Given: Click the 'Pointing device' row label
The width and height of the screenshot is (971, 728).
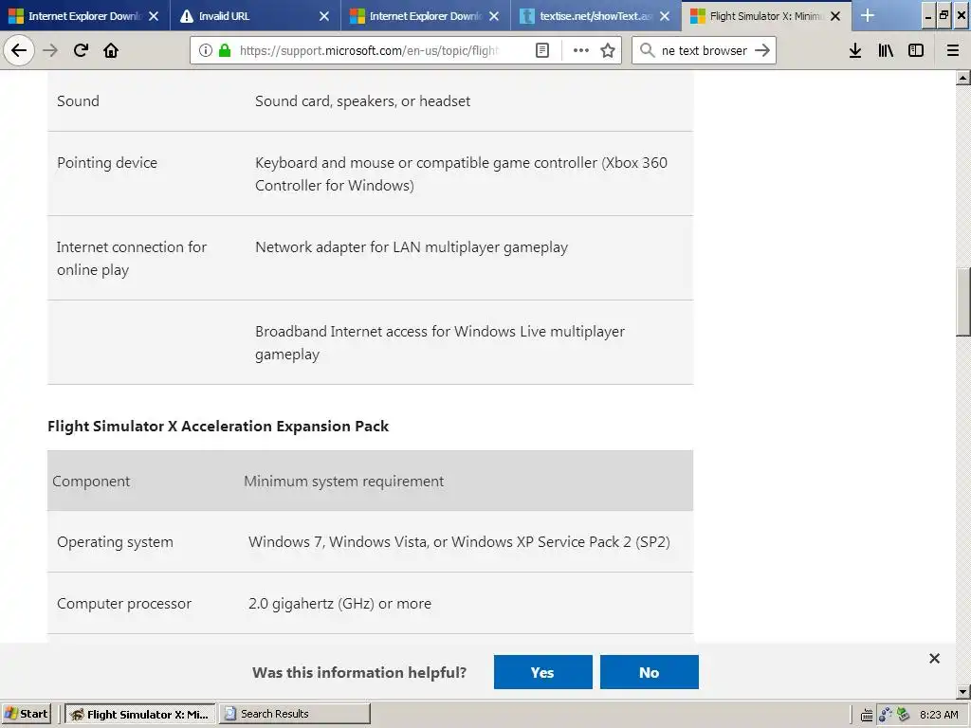Looking at the screenshot, I should 107,163.
